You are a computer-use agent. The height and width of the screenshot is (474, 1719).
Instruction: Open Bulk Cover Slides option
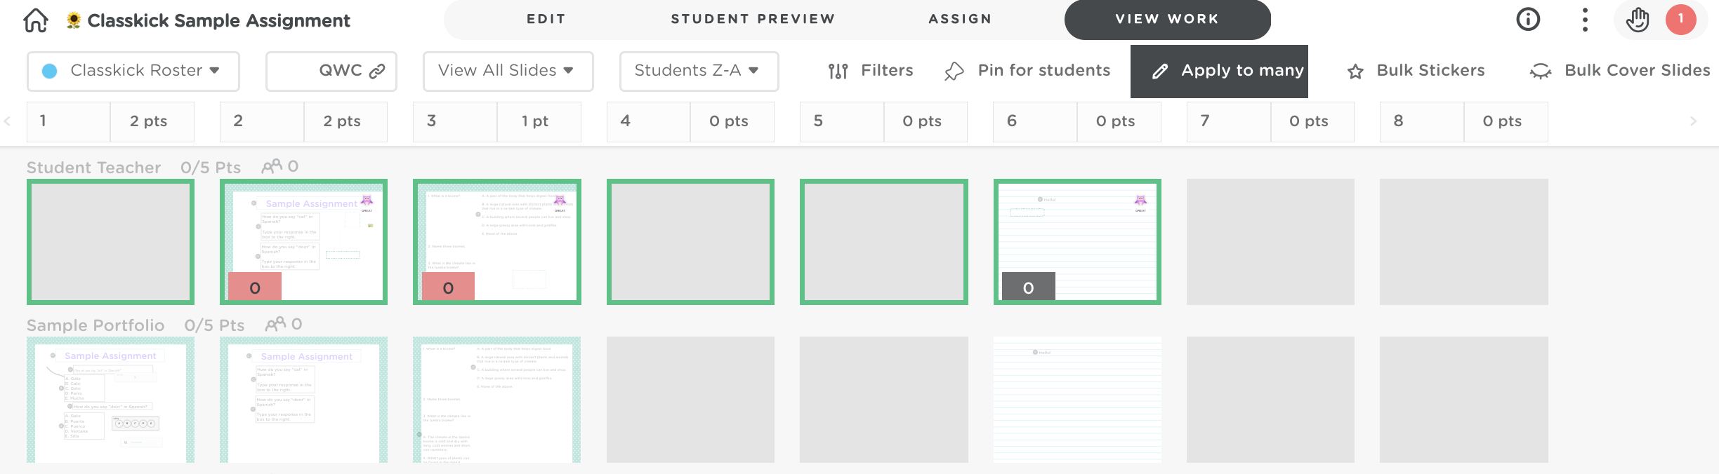pos(1619,71)
